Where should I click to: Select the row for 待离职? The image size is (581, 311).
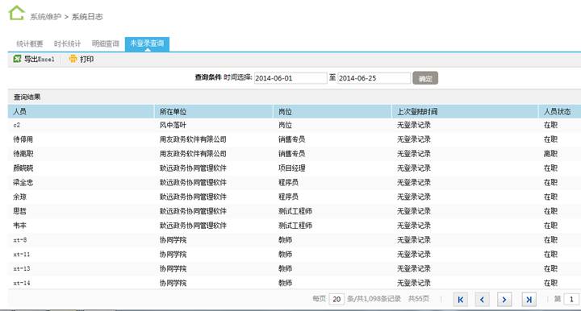[295, 154]
